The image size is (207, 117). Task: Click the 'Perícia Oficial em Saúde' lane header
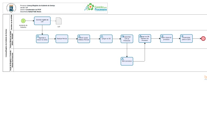pyautogui.click(x=12, y=39)
